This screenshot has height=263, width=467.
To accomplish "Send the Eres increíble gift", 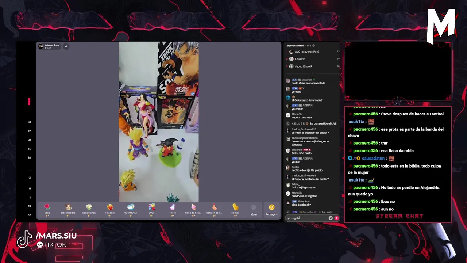I will click(x=68, y=210).
